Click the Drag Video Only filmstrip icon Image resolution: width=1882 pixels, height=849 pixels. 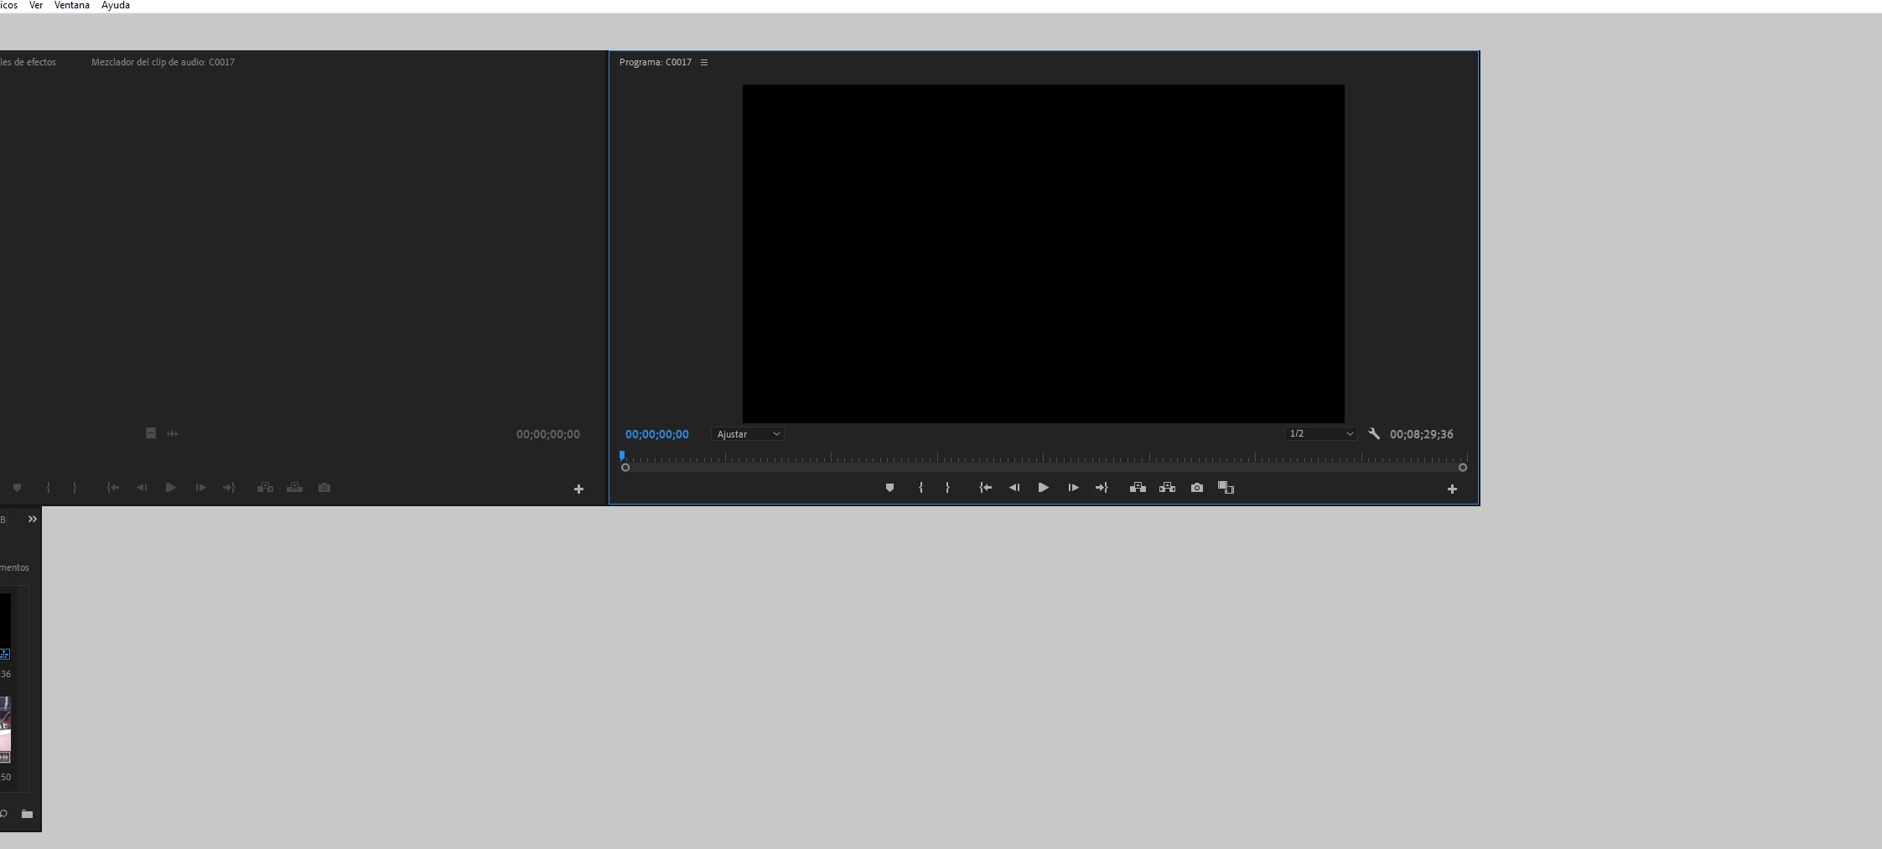click(151, 433)
